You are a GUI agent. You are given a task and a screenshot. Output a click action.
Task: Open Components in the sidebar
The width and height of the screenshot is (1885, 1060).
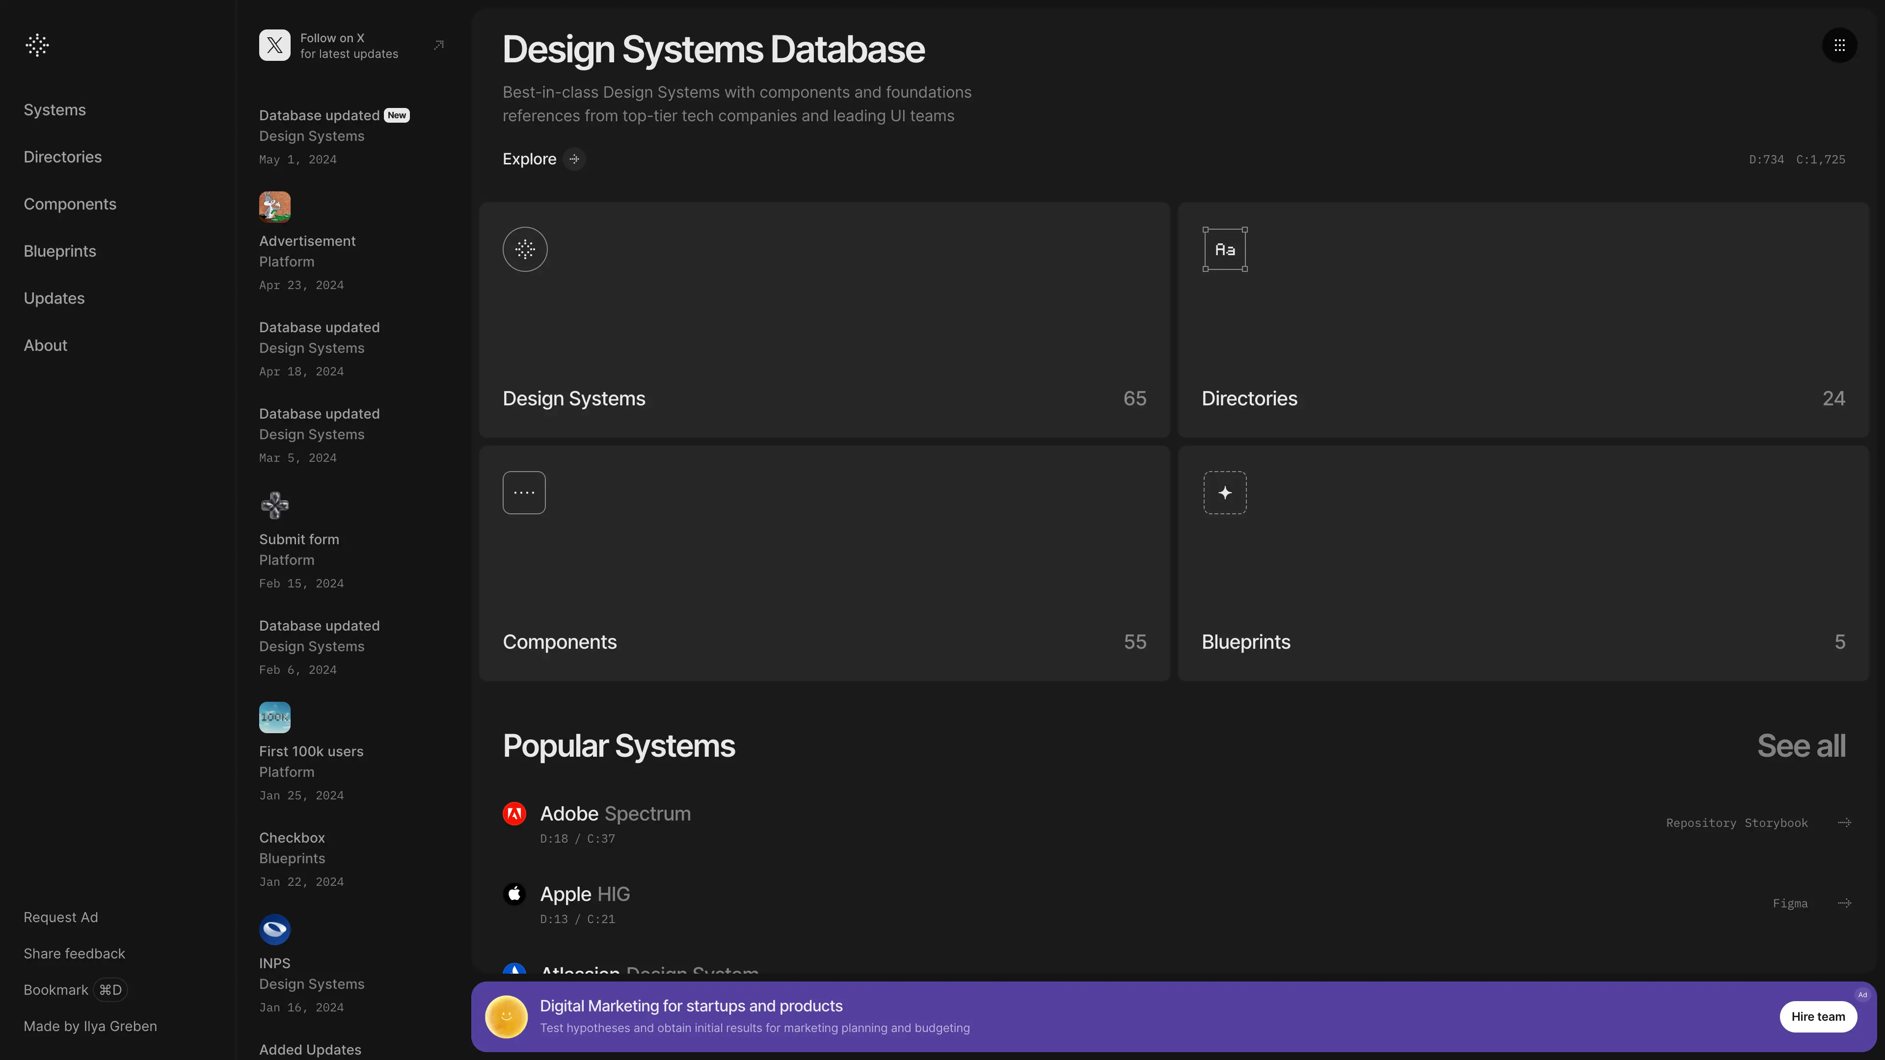tap(70, 204)
